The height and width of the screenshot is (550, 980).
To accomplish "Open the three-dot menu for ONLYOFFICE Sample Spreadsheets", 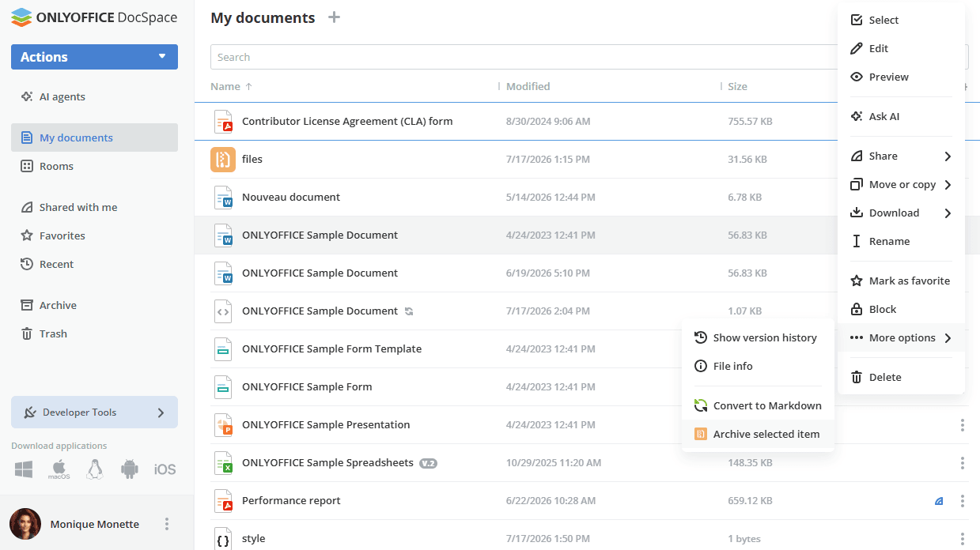I will pos(962,463).
